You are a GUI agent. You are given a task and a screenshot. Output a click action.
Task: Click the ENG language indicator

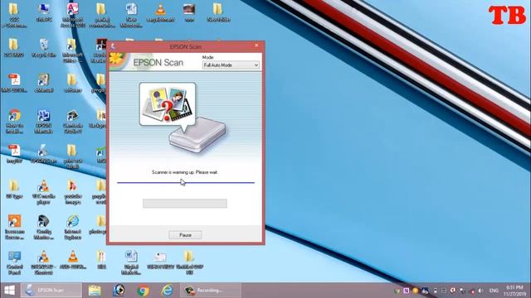click(x=494, y=291)
